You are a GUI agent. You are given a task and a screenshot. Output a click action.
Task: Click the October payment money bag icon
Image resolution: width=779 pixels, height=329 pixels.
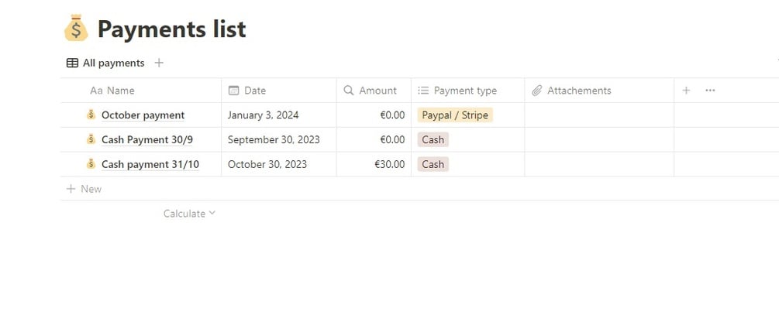[x=91, y=115]
